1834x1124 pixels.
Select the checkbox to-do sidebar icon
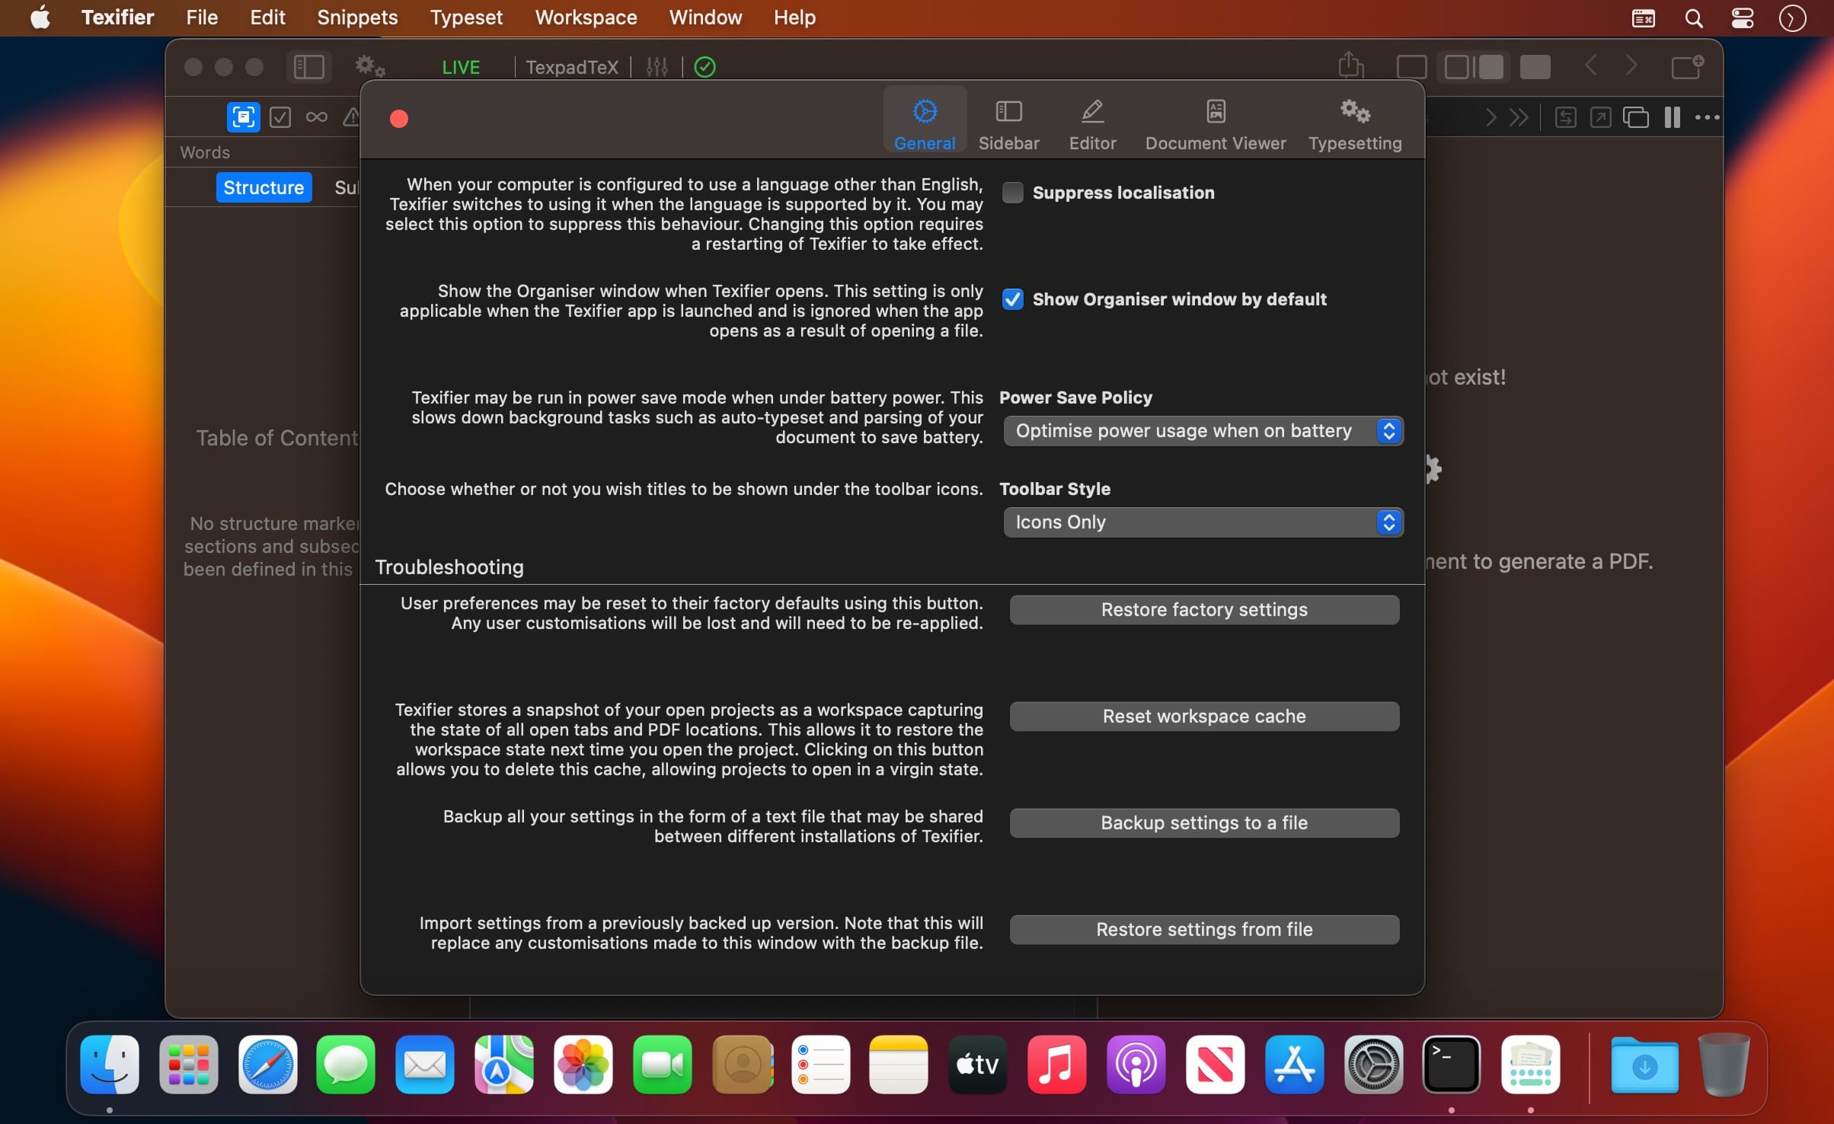click(280, 117)
